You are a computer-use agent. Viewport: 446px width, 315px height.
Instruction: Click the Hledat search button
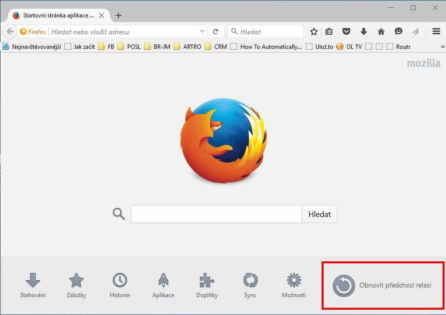tap(319, 214)
